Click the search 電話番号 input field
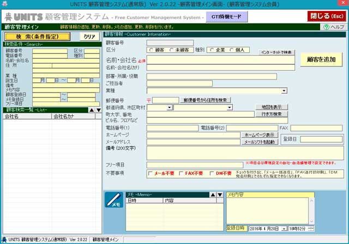This screenshot has height=244, width=349. point(50,56)
